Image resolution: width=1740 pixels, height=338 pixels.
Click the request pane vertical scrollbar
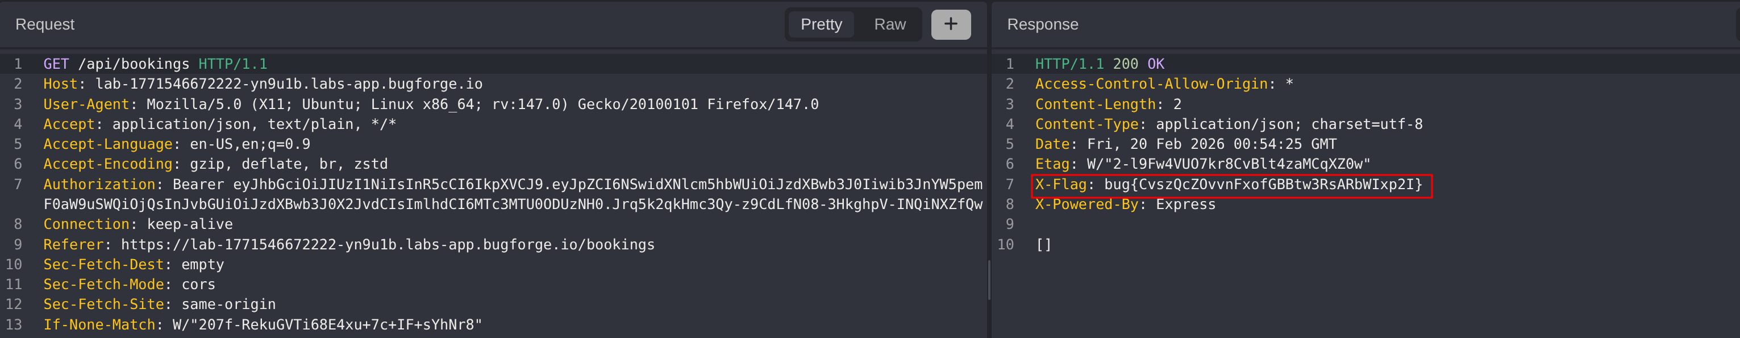pyautogui.click(x=988, y=280)
